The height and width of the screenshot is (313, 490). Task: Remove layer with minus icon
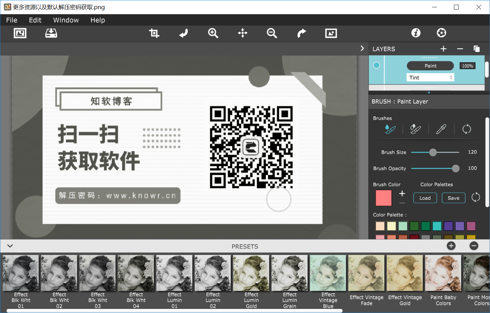[x=460, y=49]
